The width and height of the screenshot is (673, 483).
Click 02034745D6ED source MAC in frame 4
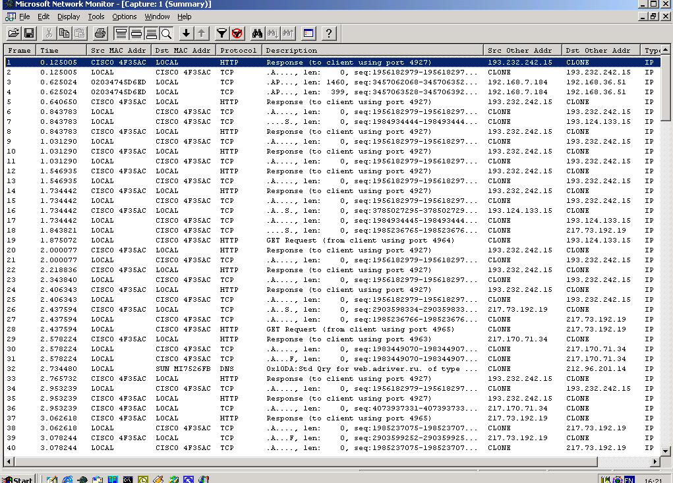pos(119,92)
